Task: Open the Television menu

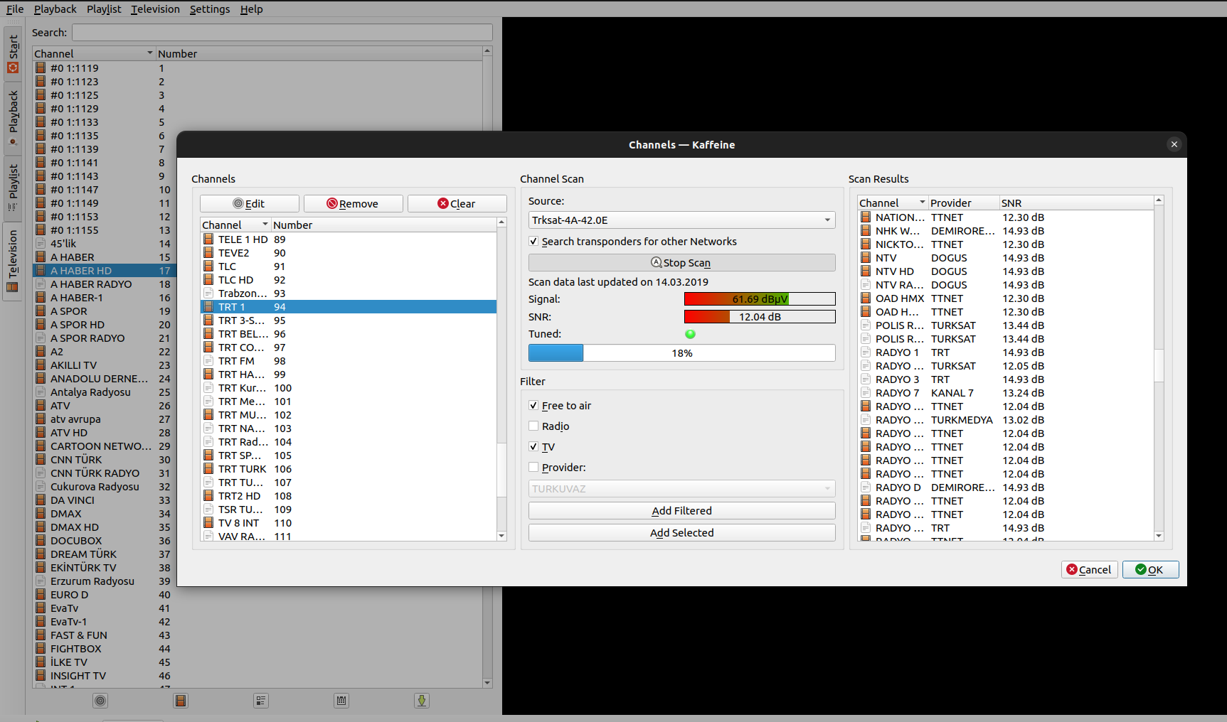Action: 155,9
